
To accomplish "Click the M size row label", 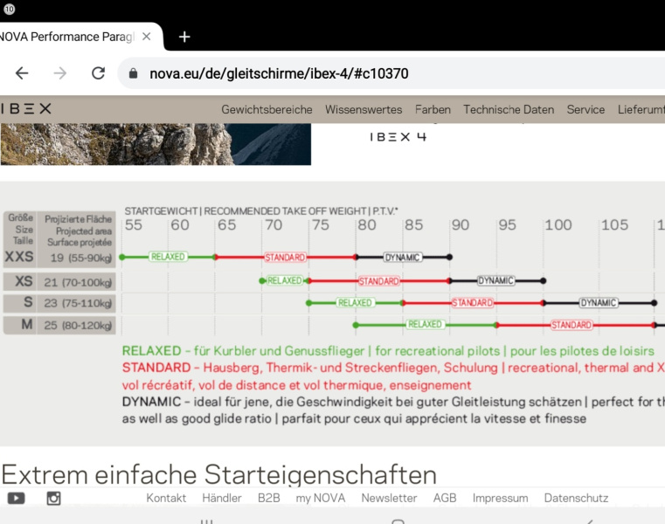I will [27, 324].
